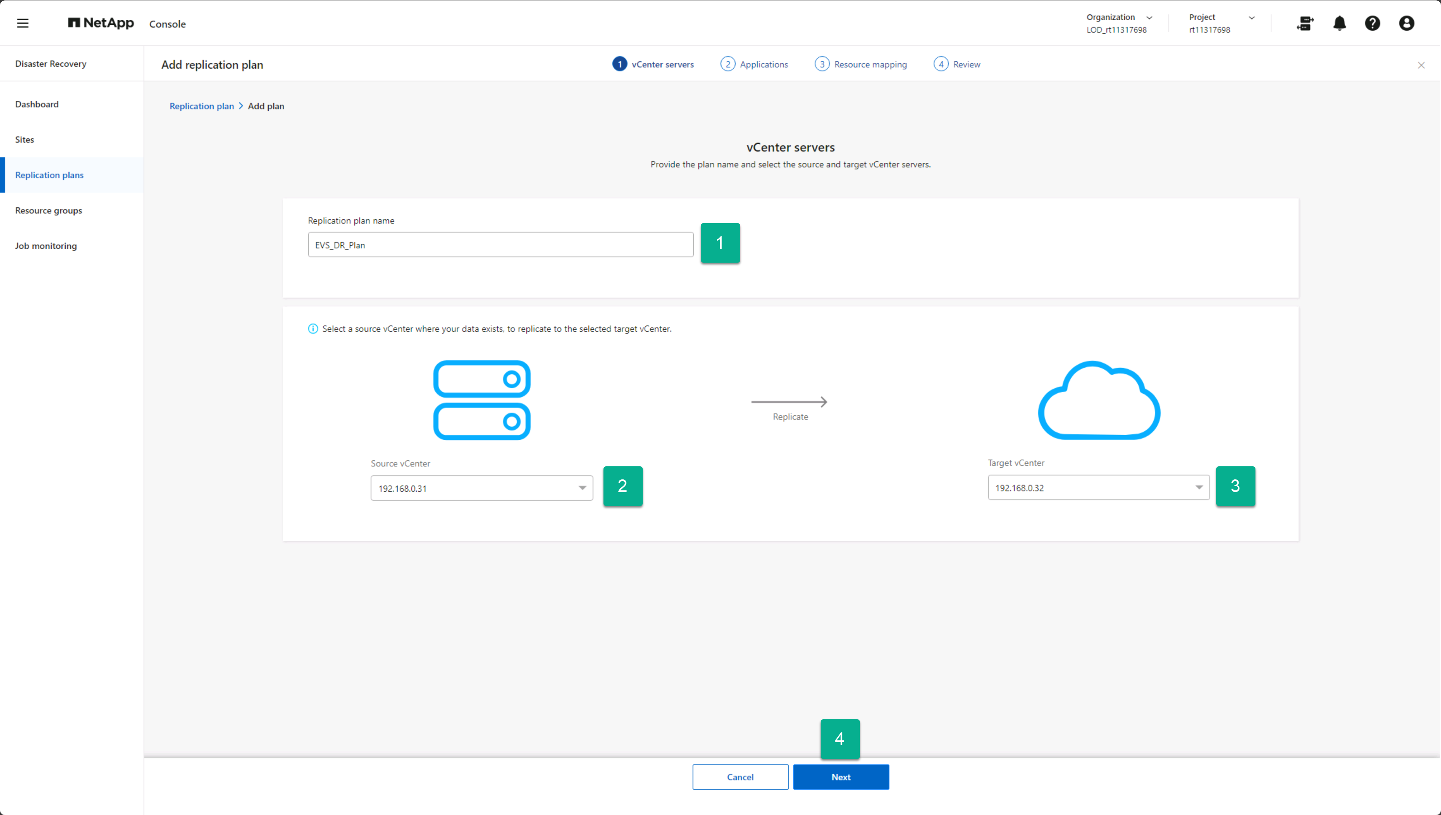
Task: Open the hamburger navigation menu
Action: click(22, 23)
